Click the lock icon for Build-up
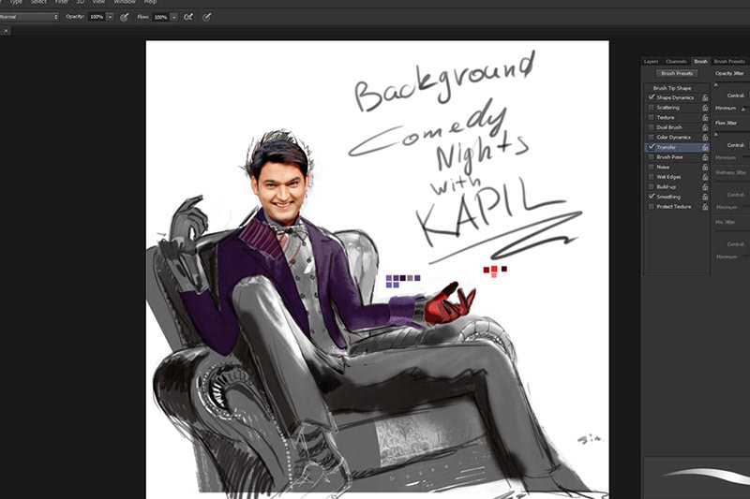This screenshot has width=750, height=499. pyautogui.click(x=705, y=186)
